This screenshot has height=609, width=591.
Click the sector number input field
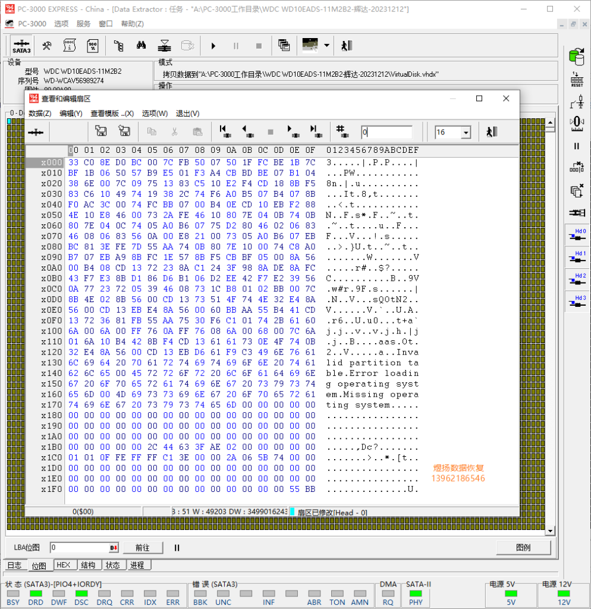(386, 132)
